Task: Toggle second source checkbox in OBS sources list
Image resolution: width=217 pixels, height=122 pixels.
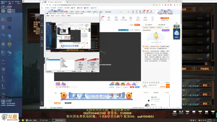Action: [x=62, y=61]
